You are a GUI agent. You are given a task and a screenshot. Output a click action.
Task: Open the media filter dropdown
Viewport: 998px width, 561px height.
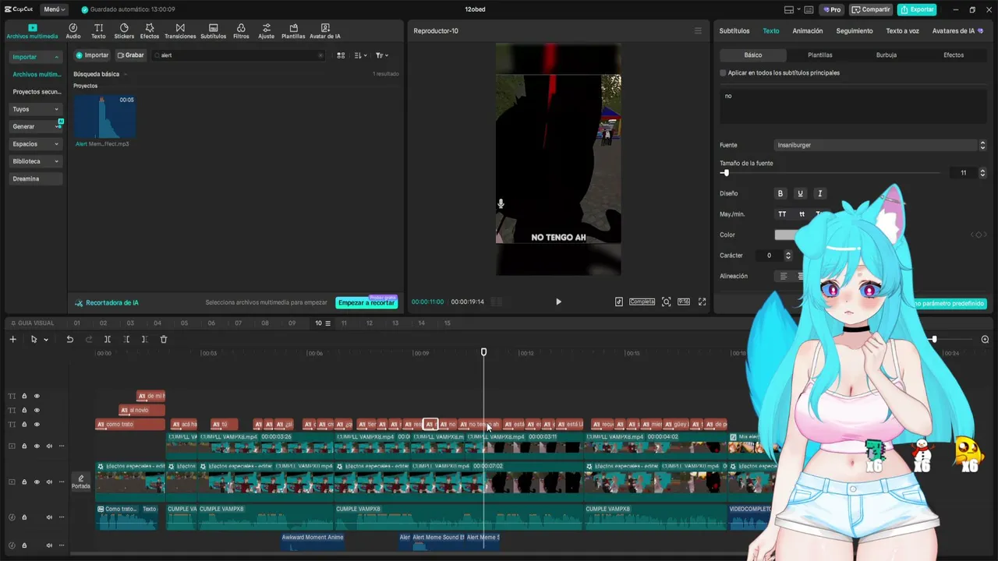click(381, 55)
